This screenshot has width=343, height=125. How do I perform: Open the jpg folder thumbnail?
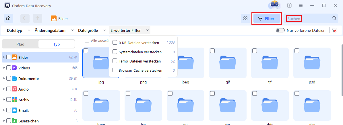[101, 63]
